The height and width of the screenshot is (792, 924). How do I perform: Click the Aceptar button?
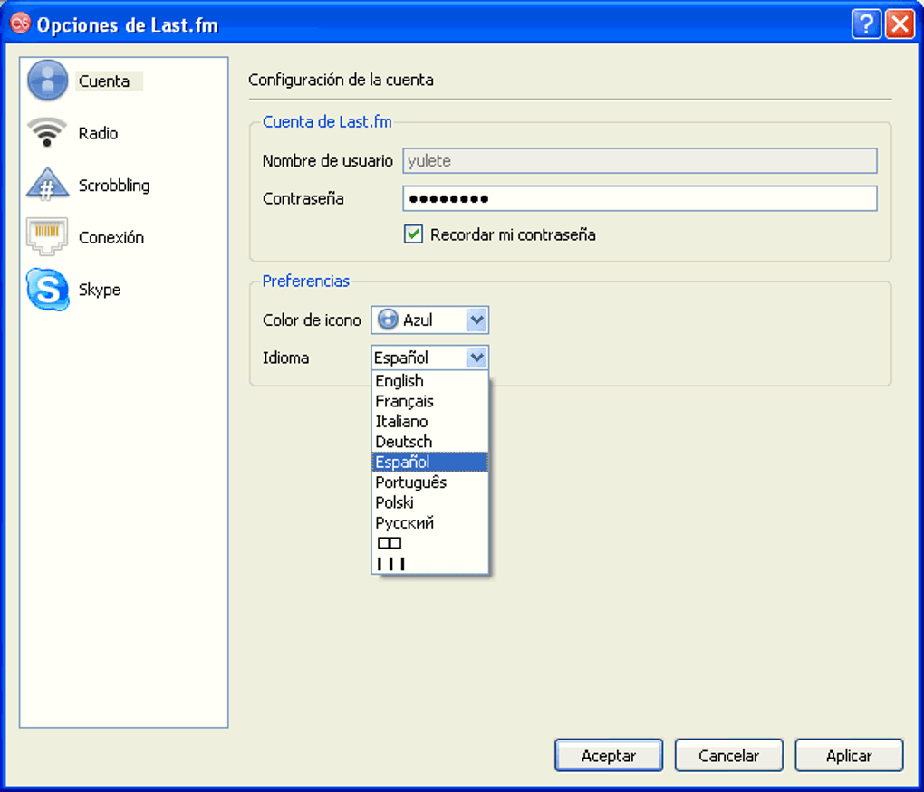click(608, 755)
